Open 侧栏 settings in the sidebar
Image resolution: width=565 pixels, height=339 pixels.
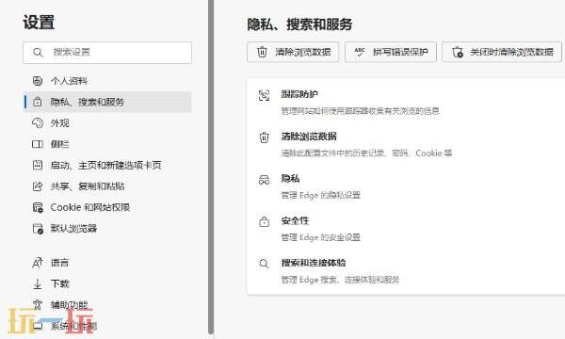tap(107, 144)
